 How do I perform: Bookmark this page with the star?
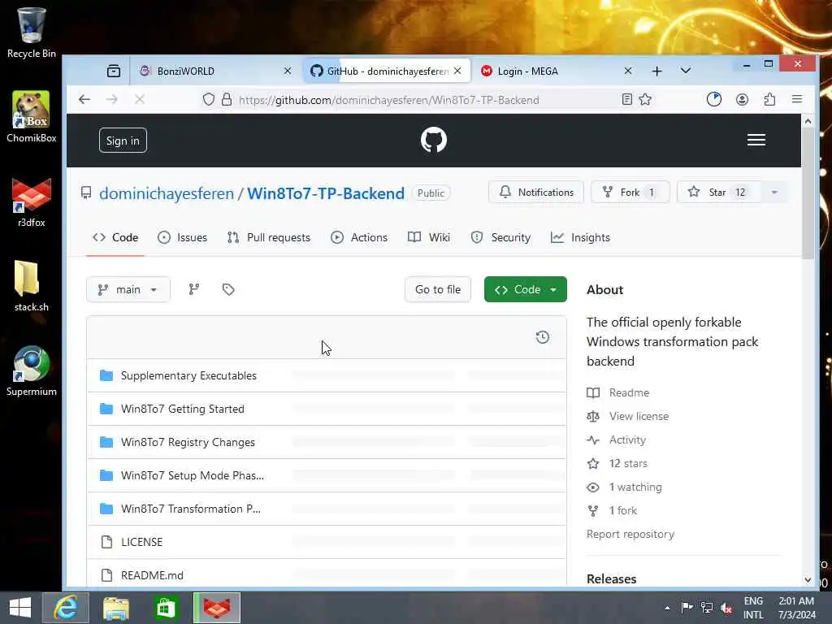[645, 99]
